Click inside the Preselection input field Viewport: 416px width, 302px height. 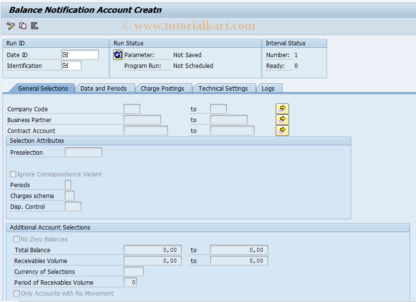pos(83,152)
